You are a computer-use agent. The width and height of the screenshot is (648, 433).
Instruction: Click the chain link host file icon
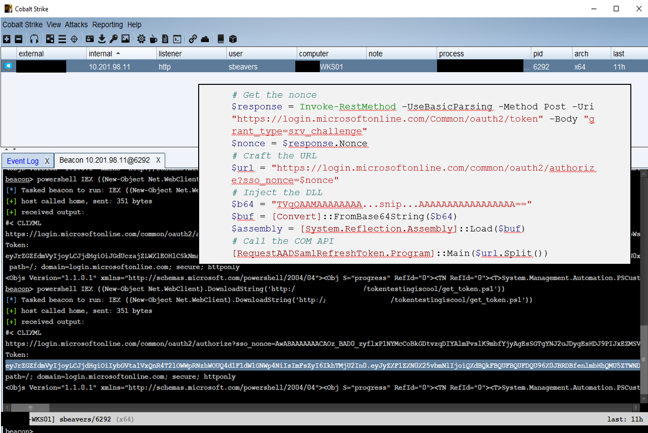193,39
